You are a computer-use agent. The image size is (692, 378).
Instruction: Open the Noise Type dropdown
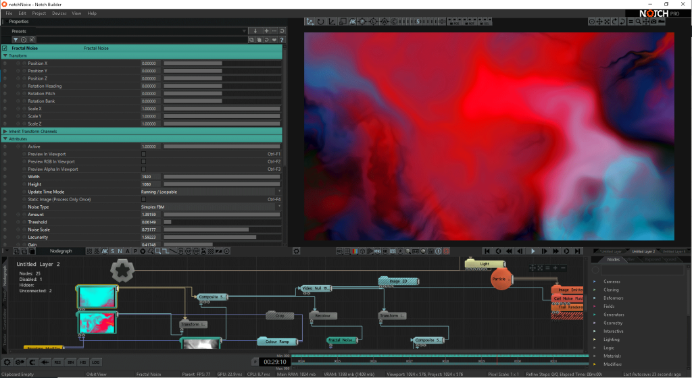pos(209,207)
